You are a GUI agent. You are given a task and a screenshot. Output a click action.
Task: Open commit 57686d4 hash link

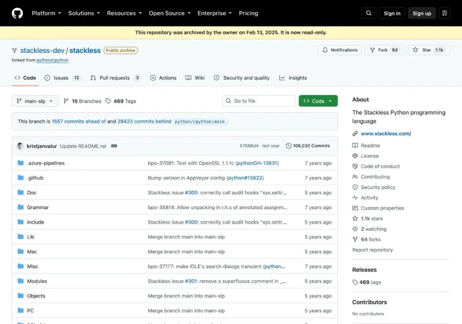249,146
